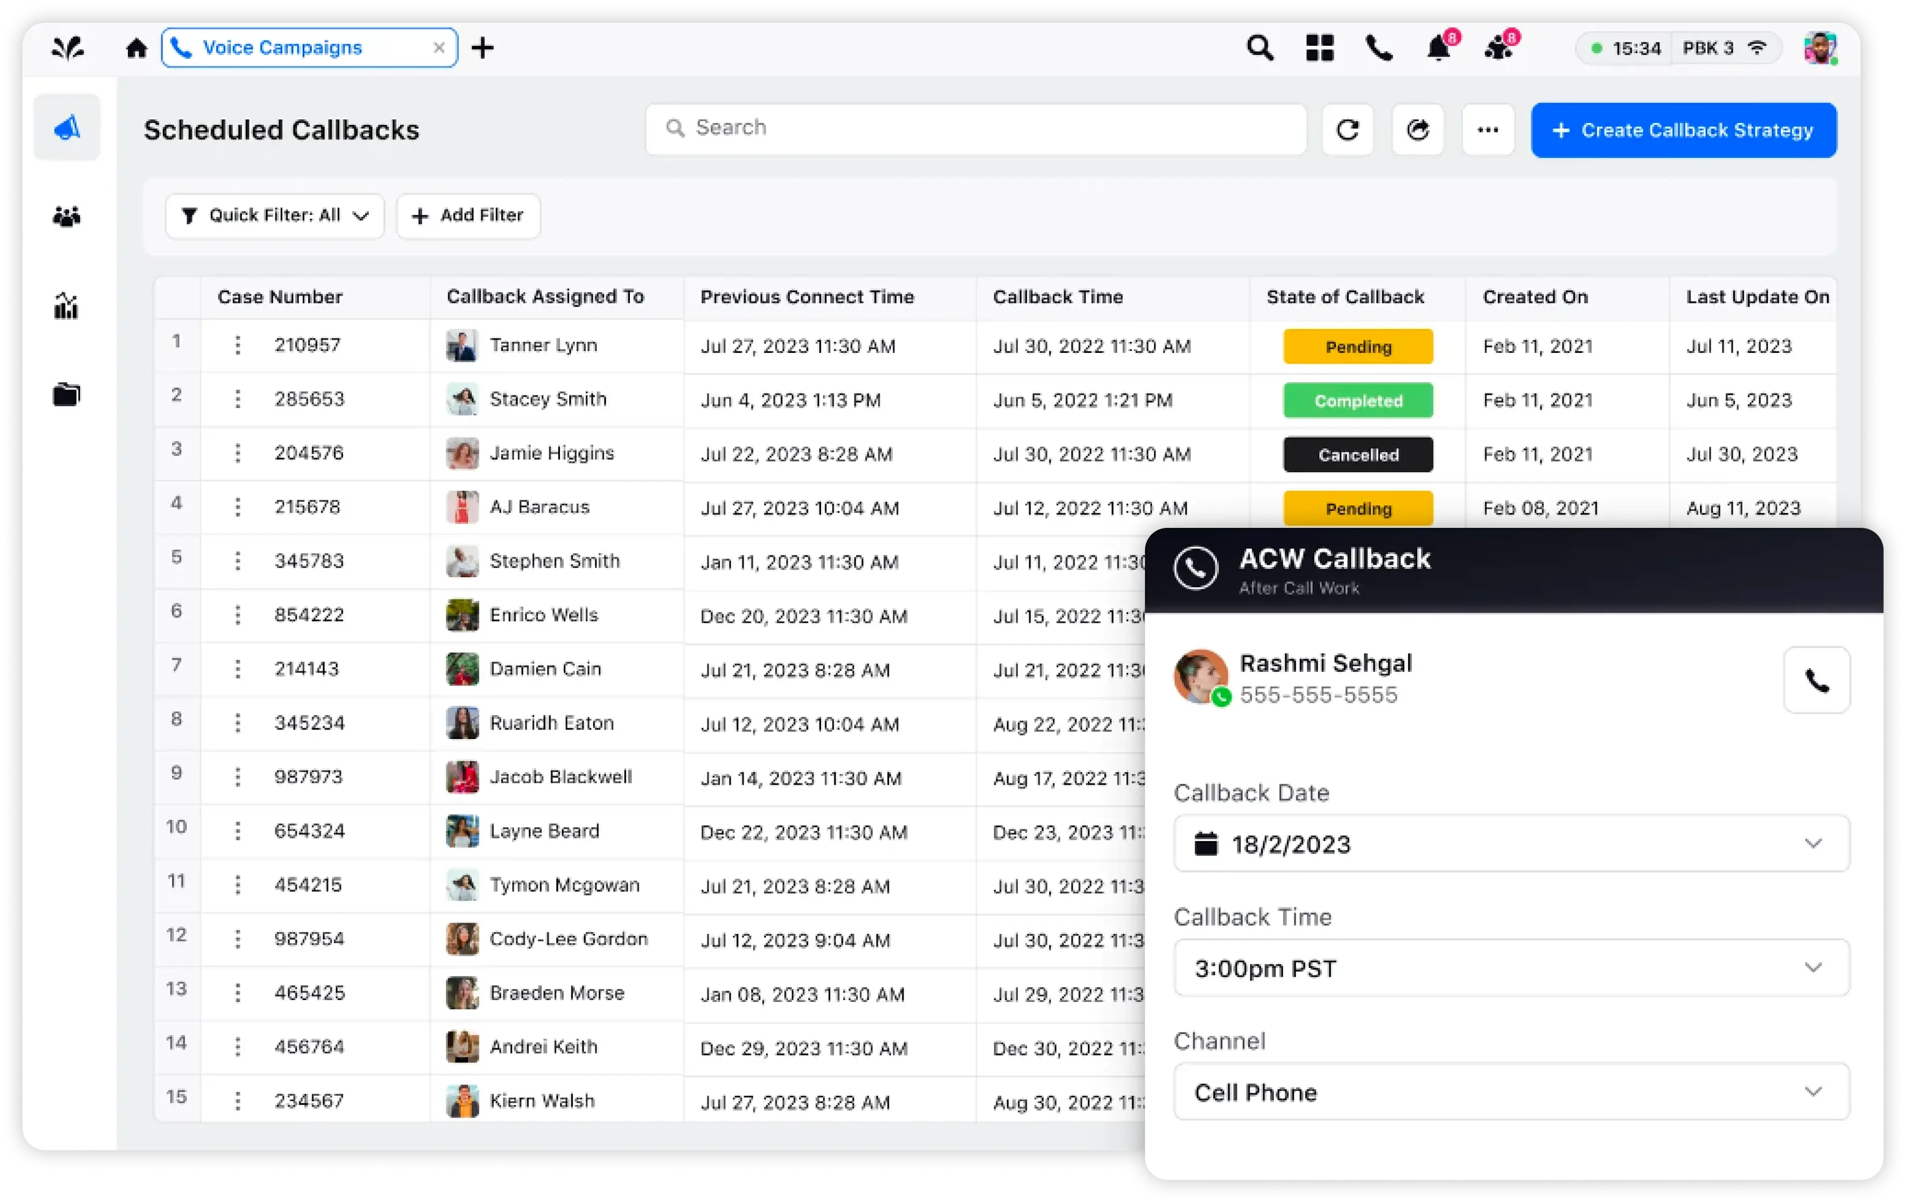Open the three-dot more options button
The image size is (1906, 1202).
(1488, 130)
